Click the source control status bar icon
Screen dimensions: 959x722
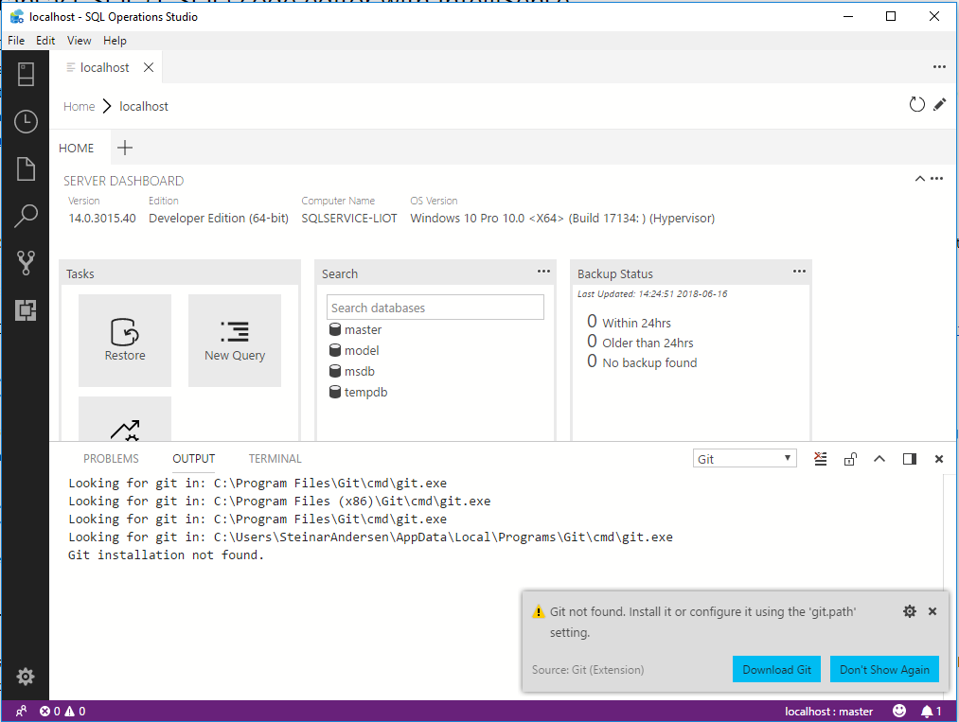pyautogui.click(x=21, y=711)
